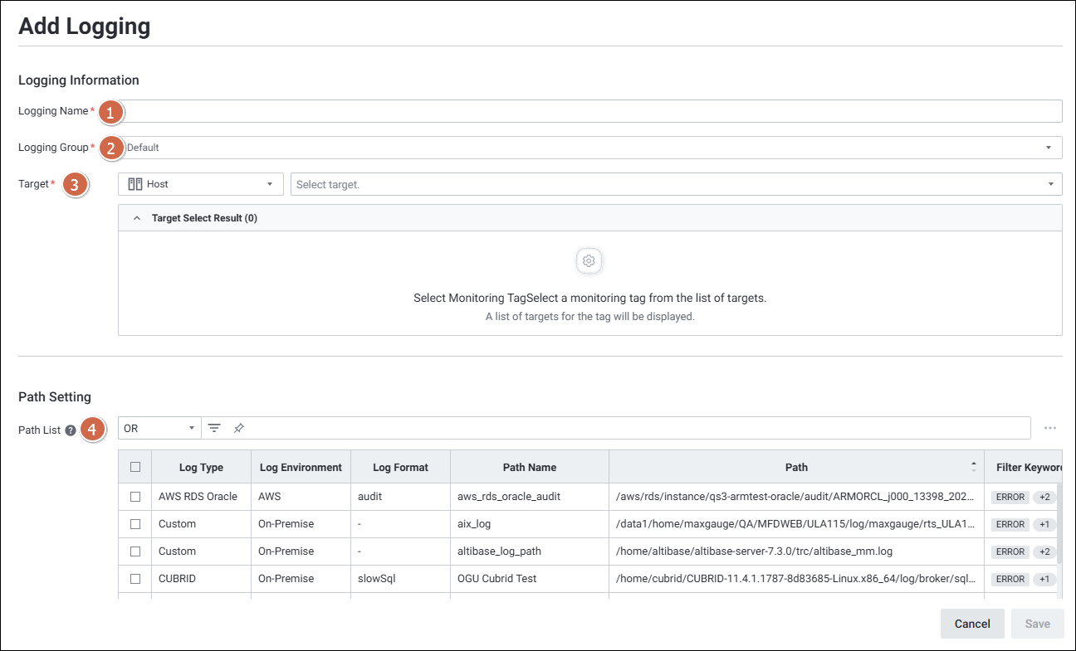
Task: Click the +1 badge in aix_log row
Action: click(x=1044, y=524)
